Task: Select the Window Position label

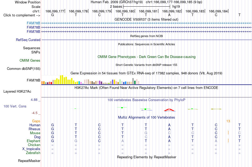Action: click(x=28, y=2)
